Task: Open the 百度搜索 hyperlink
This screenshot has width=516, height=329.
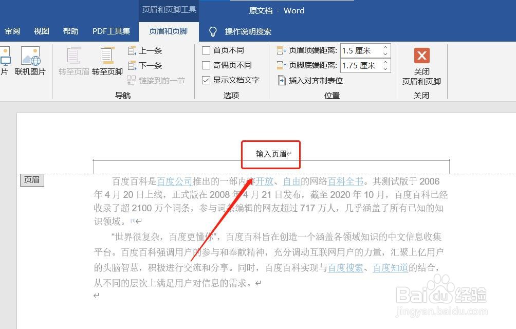Action: pos(345,268)
